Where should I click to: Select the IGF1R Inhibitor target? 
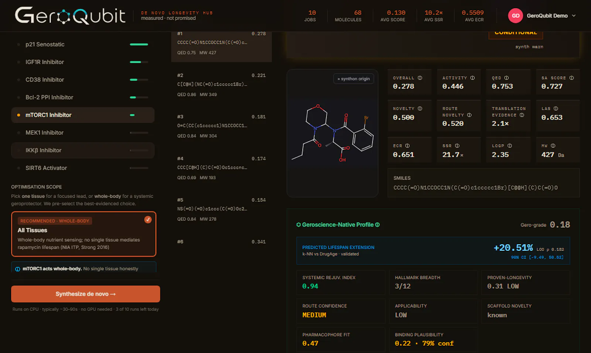83,62
